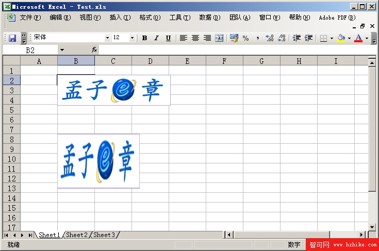This screenshot has height=251, width=379.
Task: Go to previous sheet tab arrow
Action: click(x=14, y=235)
